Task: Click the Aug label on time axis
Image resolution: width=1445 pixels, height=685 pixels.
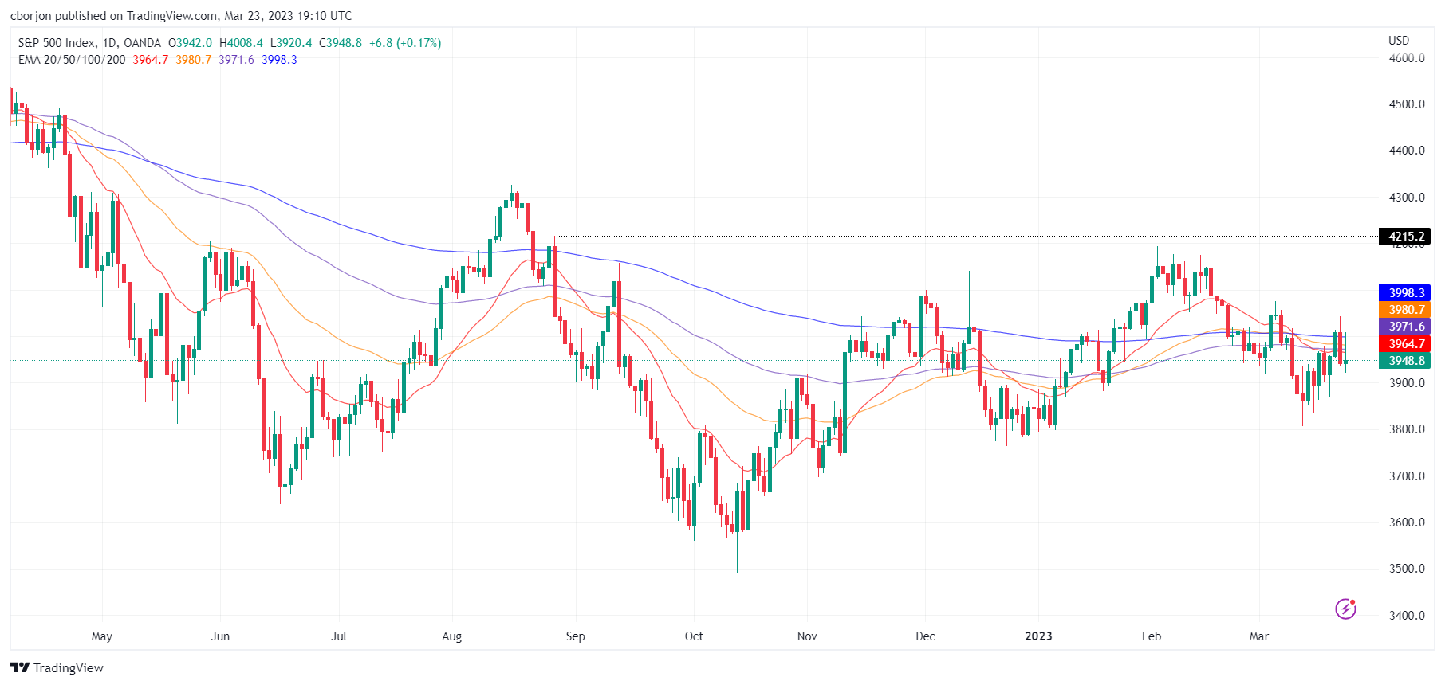Action: [452, 636]
